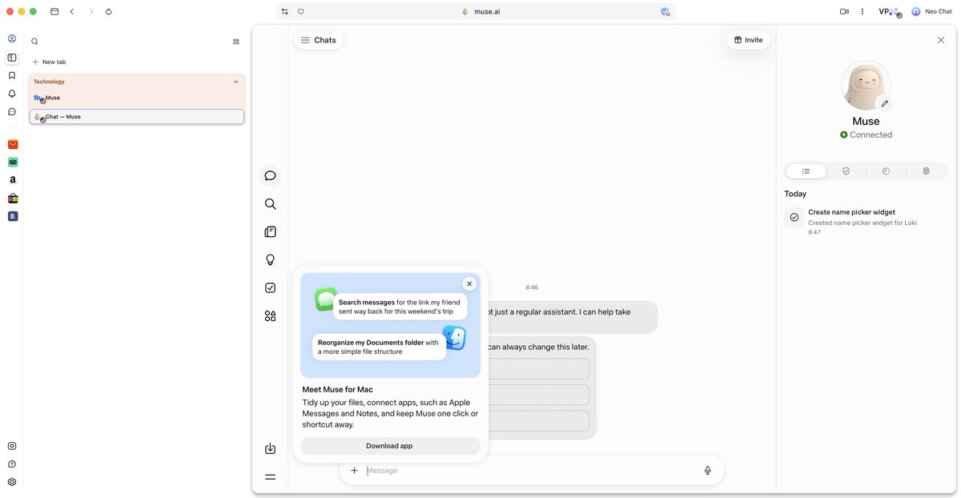The image size is (961, 498).
Task: Open the two-line menu icon at sidebar bottom
Action: 270,477
